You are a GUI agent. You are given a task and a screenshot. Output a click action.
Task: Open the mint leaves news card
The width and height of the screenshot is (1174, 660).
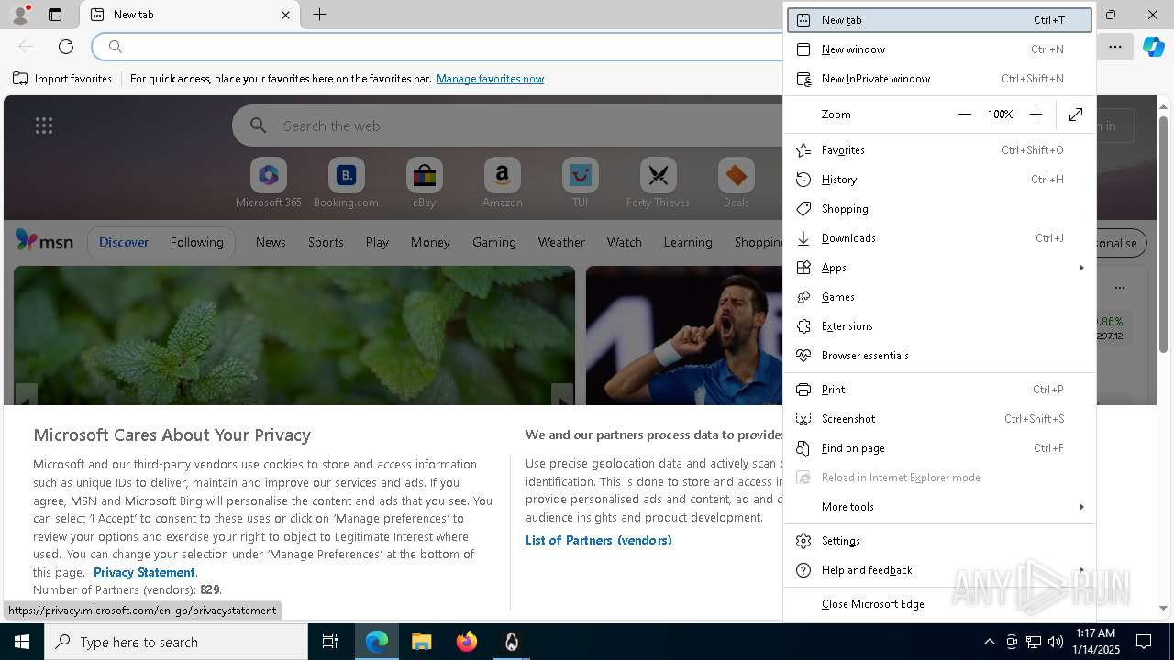tap(294, 335)
